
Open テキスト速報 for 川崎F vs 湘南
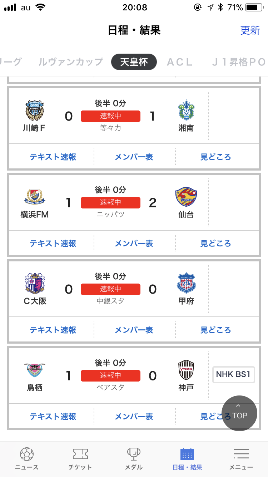53,157
